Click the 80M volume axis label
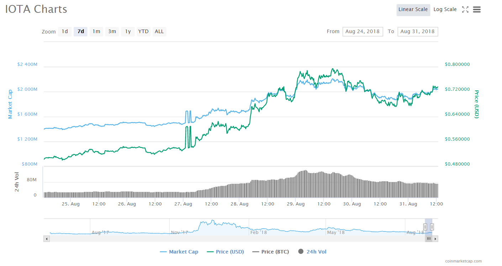 pyautogui.click(x=32, y=180)
